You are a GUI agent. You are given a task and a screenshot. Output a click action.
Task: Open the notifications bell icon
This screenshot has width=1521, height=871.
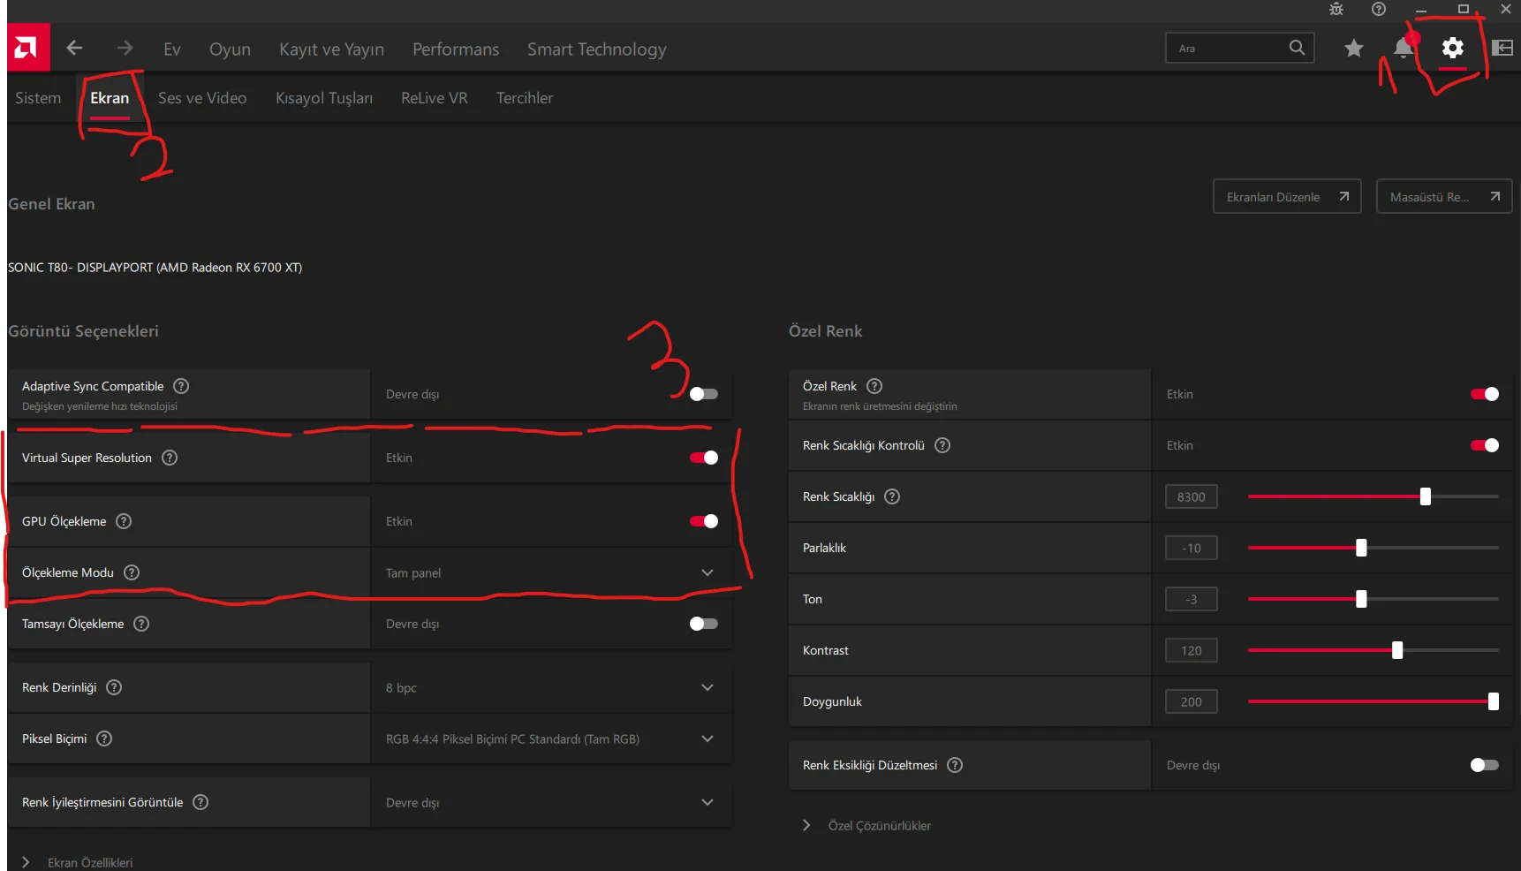1403,49
